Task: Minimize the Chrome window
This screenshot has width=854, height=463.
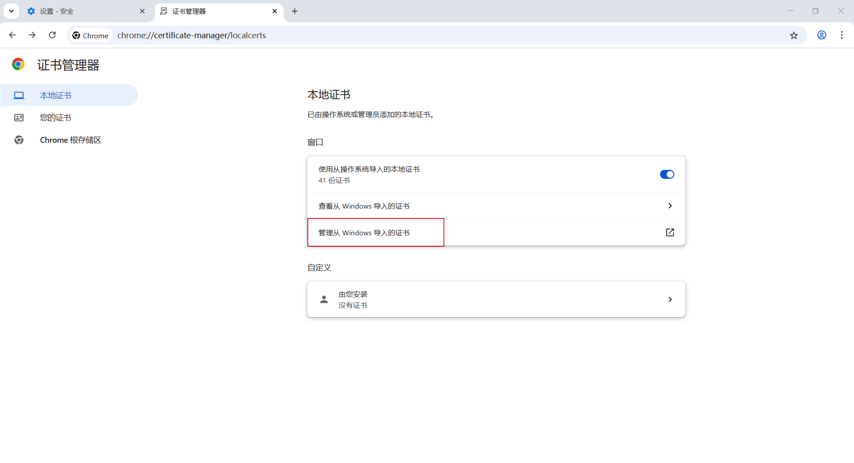Action: (x=790, y=11)
